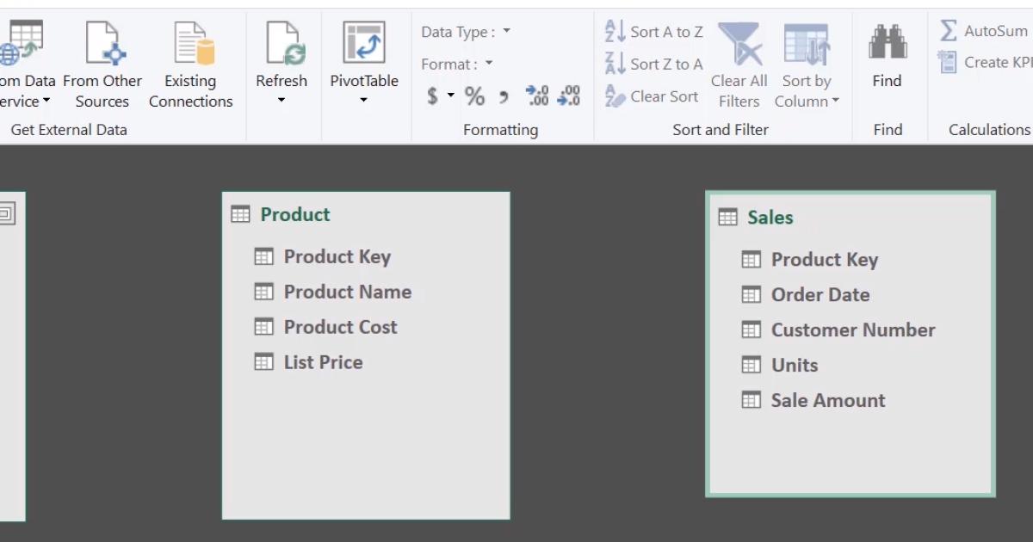Click the Increase Decimal icon
The image size is (1033, 542).
click(x=537, y=95)
